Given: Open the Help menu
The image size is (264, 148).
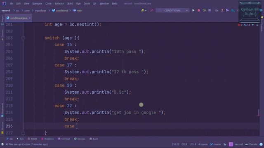Looking at the screenshot, I should (x=115, y=4).
